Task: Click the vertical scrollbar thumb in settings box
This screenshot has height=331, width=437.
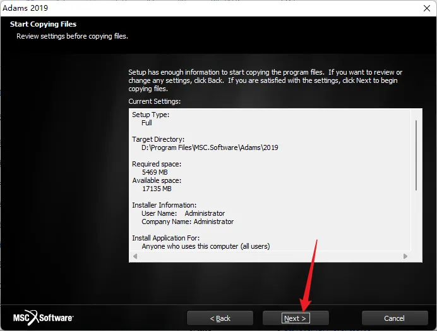Action: (416, 155)
